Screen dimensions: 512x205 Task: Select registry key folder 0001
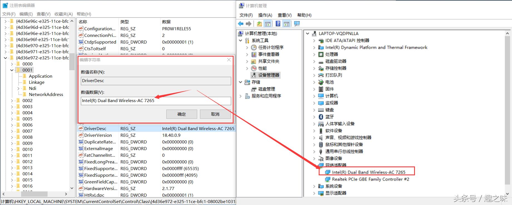coord(28,70)
